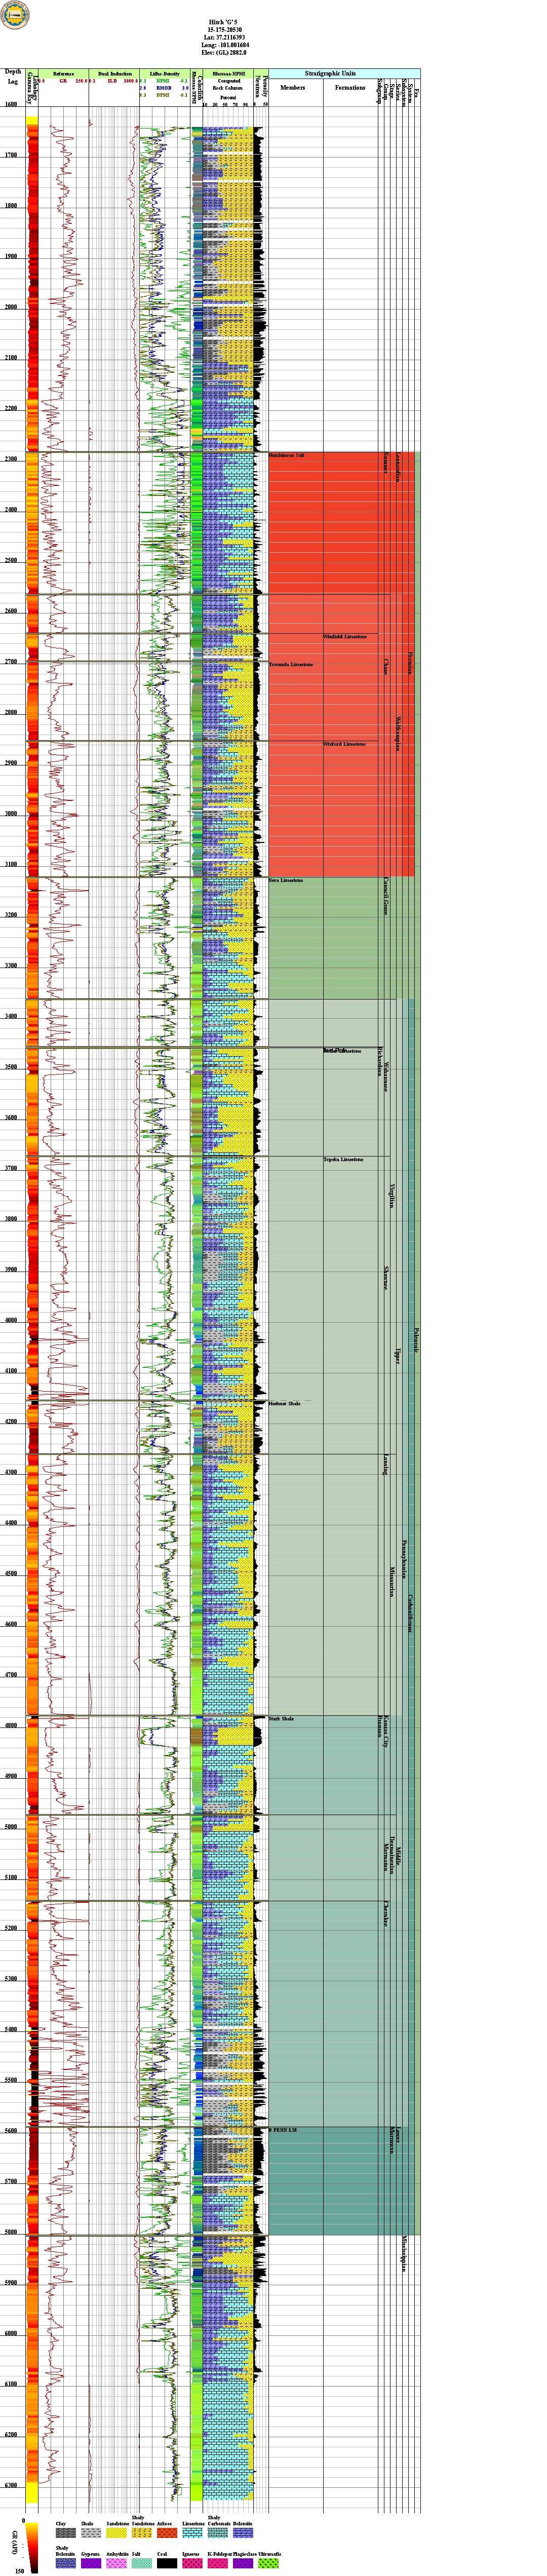Select the 4000 depth marker
Screen dimensions: 547x2576
12,1320
